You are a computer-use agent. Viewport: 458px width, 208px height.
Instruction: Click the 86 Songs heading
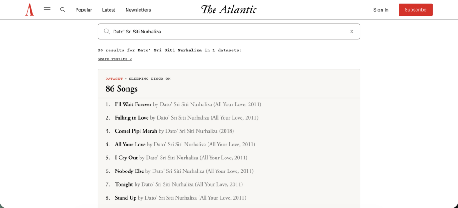122,89
